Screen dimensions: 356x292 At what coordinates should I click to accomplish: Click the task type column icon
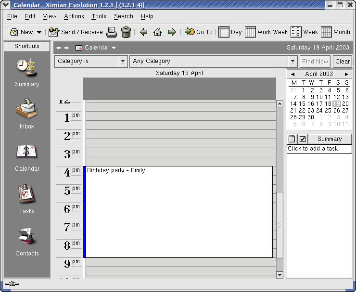coord(292,139)
